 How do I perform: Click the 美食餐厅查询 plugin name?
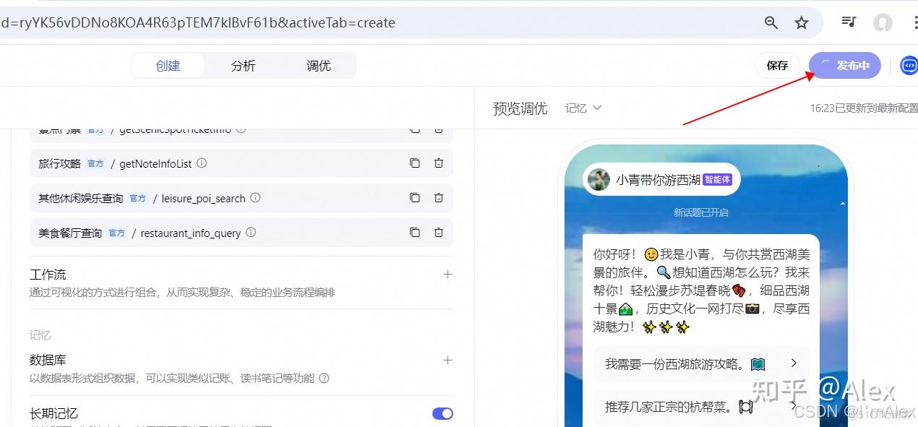tap(70, 233)
